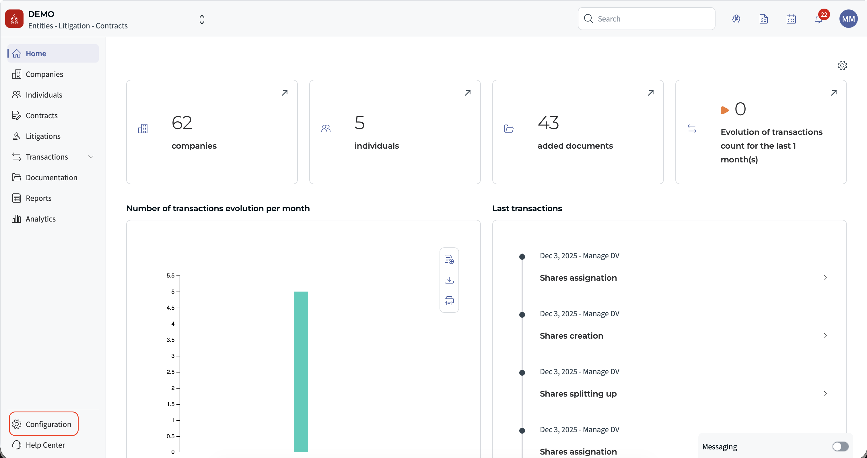The height and width of the screenshot is (458, 867).
Task: Expand the Shares creation transaction
Action: 825,336
